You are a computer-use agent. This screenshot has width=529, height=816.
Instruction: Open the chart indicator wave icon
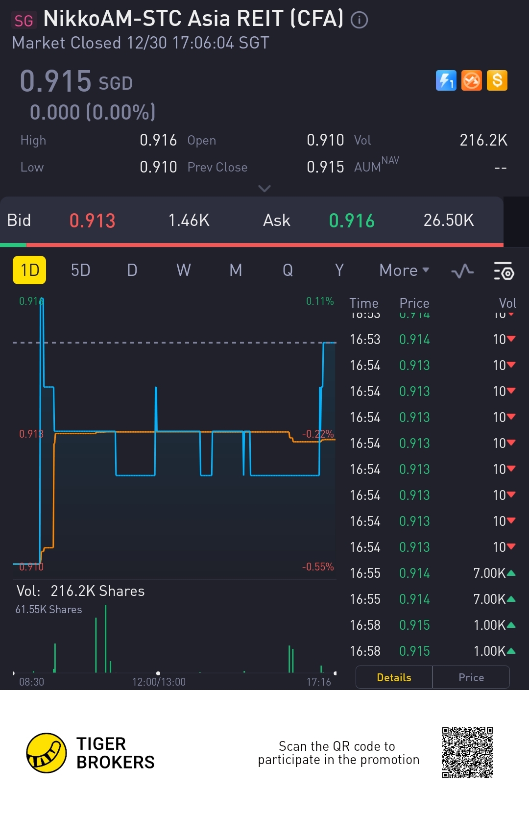coord(462,271)
